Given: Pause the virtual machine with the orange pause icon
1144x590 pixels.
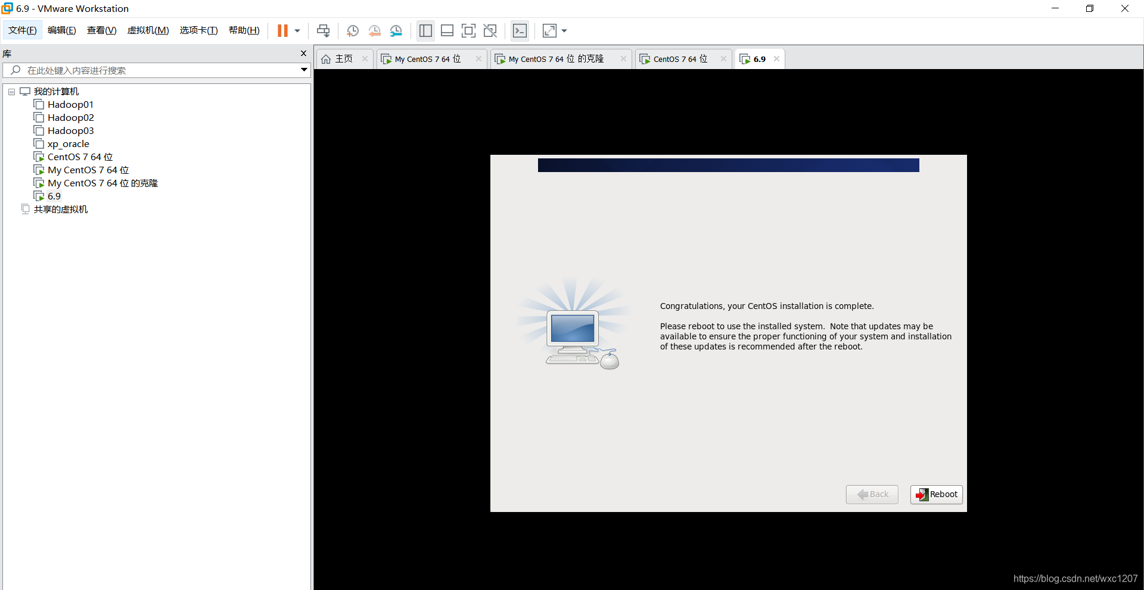Looking at the screenshot, I should [x=282, y=30].
